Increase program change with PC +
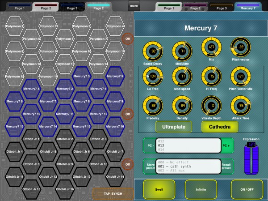Image resolution: width=268 pixels, height=201 pixels. pyautogui.click(x=227, y=145)
